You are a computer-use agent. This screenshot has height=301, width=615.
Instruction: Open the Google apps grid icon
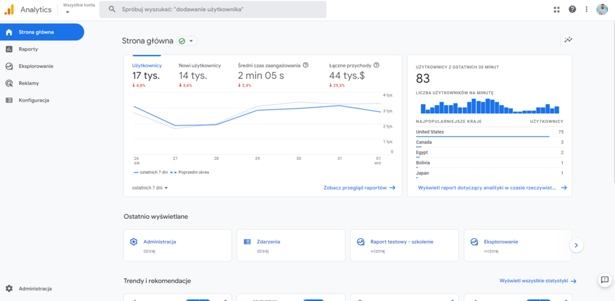pos(557,9)
